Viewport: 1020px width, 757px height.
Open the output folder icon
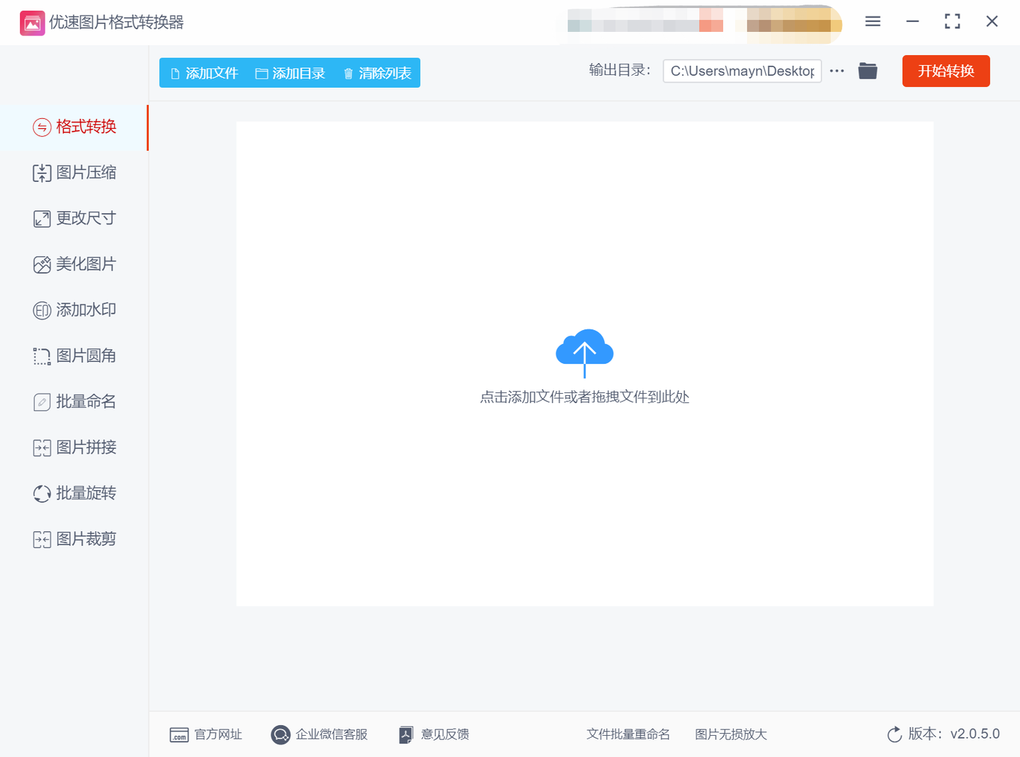(868, 71)
